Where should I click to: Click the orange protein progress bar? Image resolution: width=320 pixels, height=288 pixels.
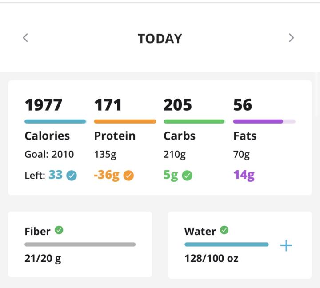click(x=125, y=121)
